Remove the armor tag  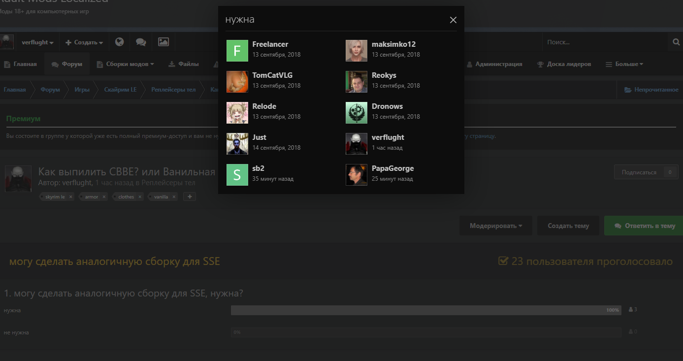[104, 197]
